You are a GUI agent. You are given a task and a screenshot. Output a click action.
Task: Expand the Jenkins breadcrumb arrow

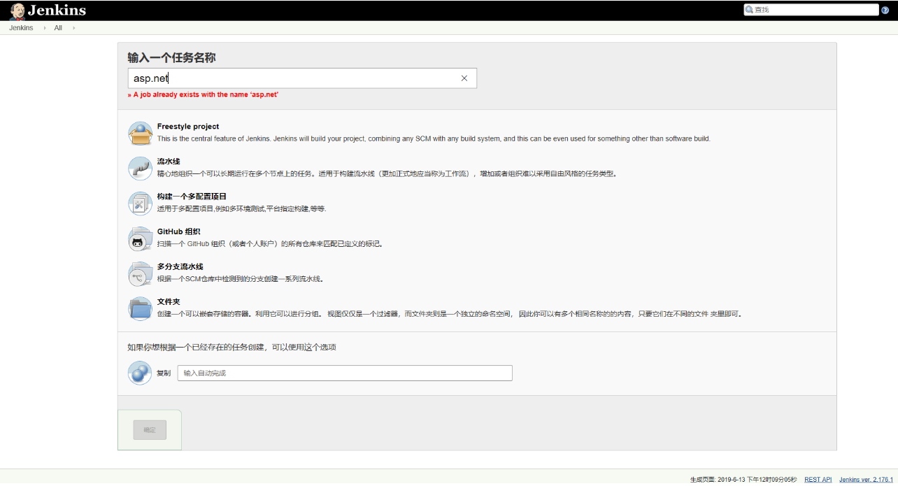tap(44, 28)
